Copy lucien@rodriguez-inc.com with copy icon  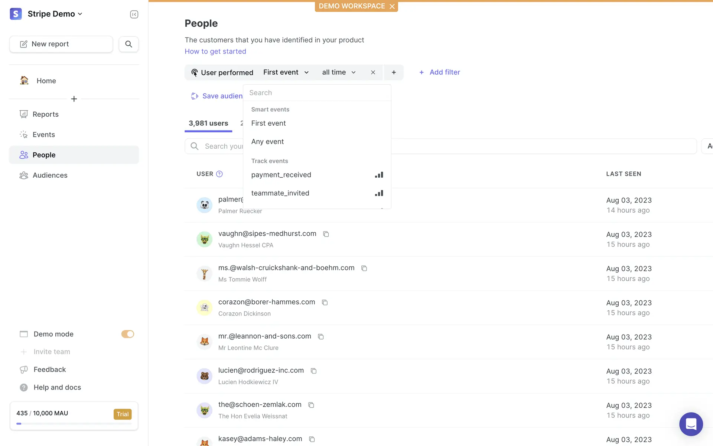[313, 371]
